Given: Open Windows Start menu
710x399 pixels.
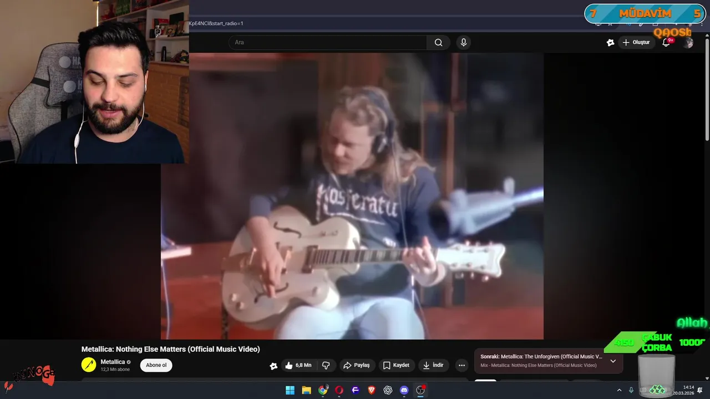Looking at the screenshot, I should click(290, 390).
